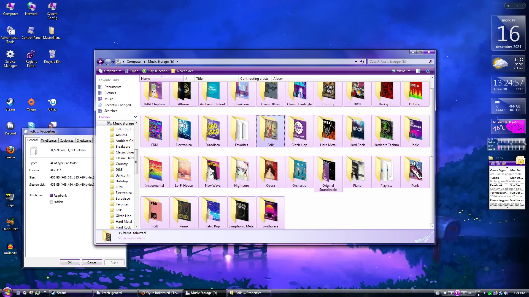Screen dimensions: 529x297
Task: Toggle the Read-only attribute checkbox
Action: pos(51,196)
